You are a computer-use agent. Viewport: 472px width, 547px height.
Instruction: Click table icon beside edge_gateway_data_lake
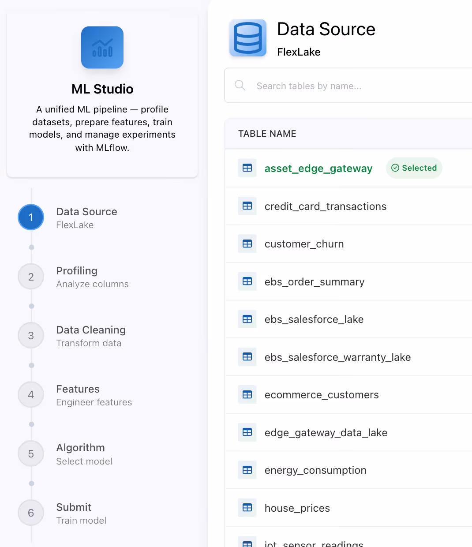coord(247,432)
